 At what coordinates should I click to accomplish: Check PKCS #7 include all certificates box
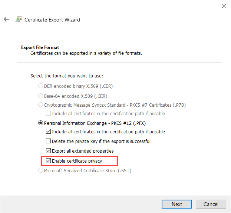tap(48, 113)
